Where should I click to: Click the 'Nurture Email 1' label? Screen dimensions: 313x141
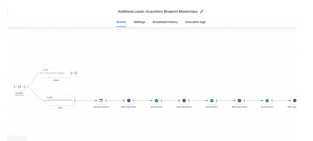tap(156, 107)
